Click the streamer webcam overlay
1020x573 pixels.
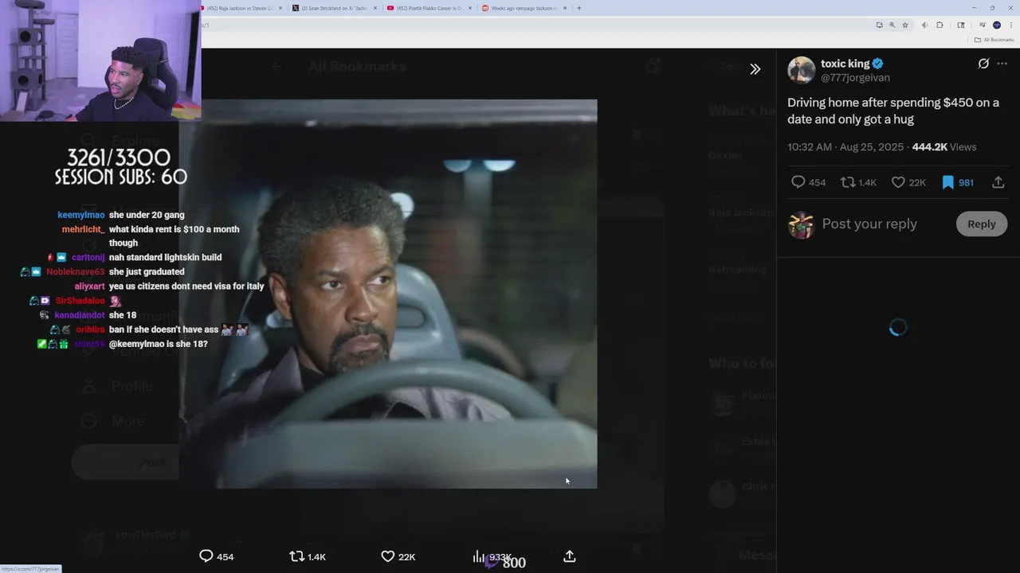(x=100, y=60)
